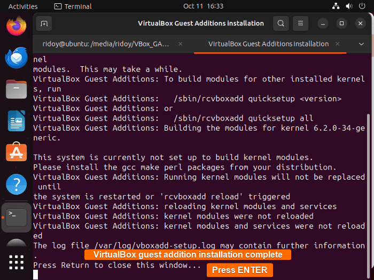Show Applications grid in dock
Screen dimensions: 374x280
point(16,262)
